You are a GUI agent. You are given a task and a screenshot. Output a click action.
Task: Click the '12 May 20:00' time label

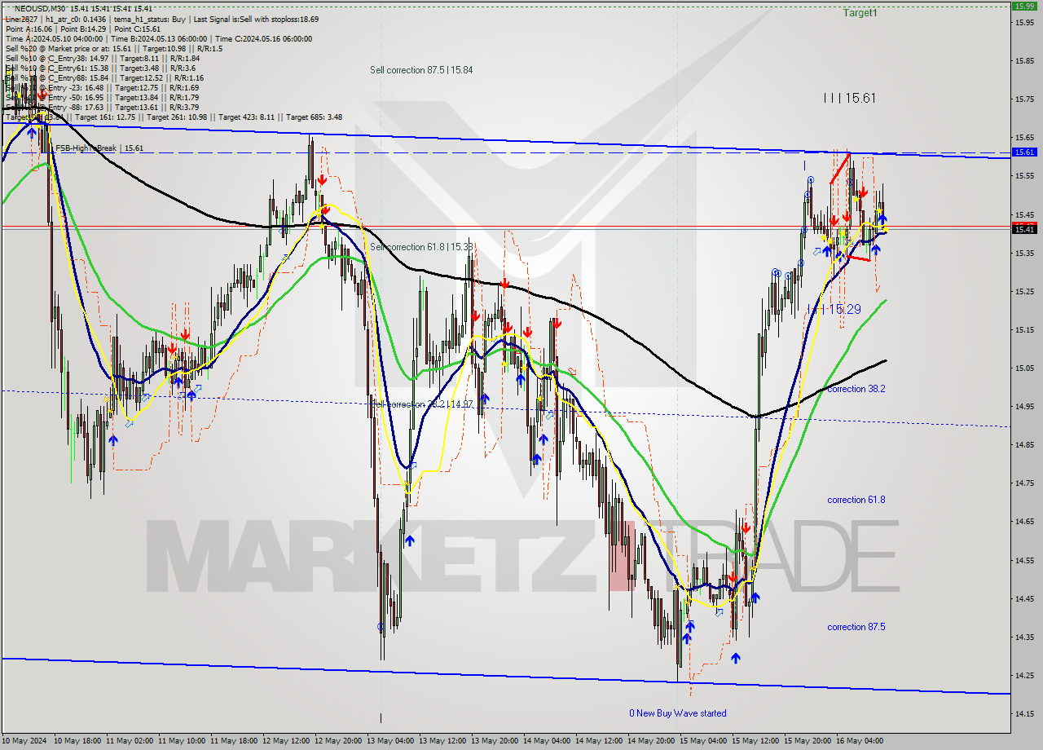(340, 741)
